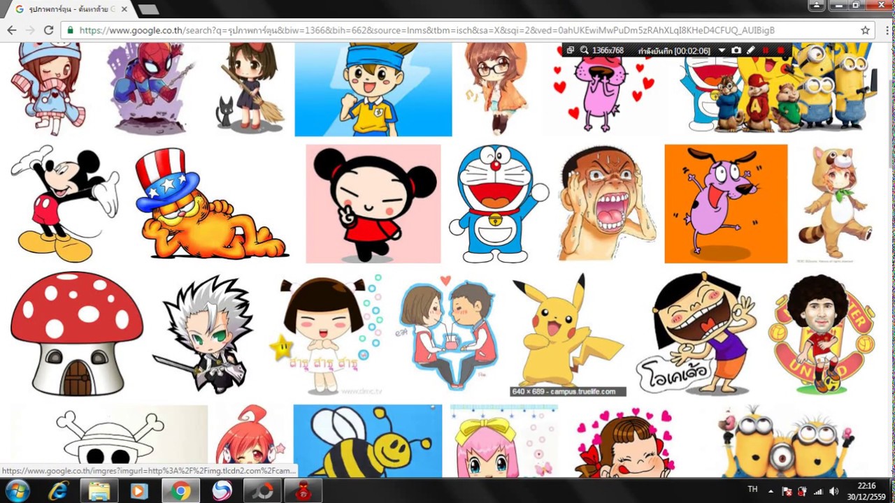Open the Manchester United caricature image
The width and height of the screenshot is (895, 503).
(x=821, y=334)
